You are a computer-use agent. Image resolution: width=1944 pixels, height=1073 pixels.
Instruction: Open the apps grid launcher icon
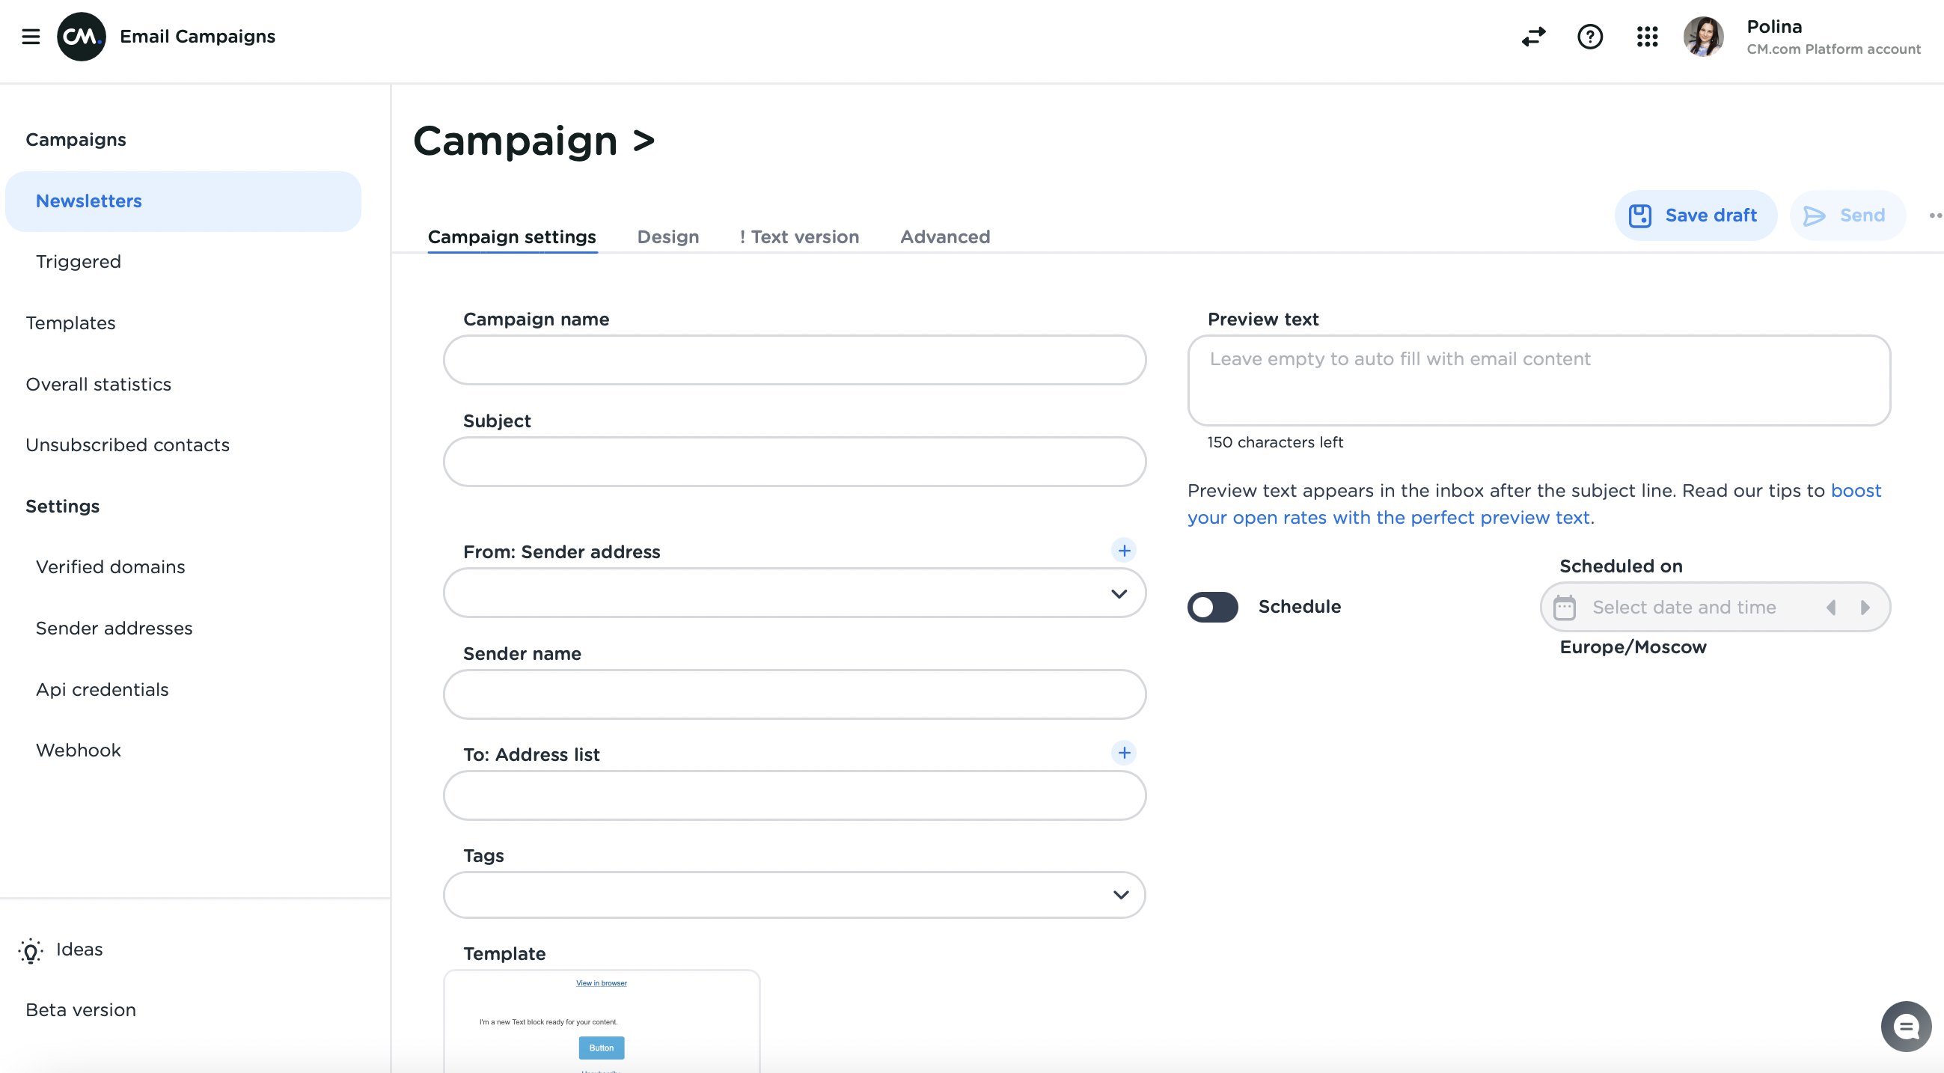pos(1648,36)
